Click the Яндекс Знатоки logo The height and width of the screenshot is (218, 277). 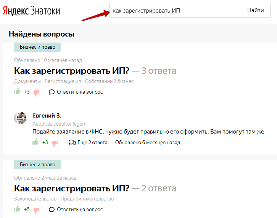(x=31, y=11)
